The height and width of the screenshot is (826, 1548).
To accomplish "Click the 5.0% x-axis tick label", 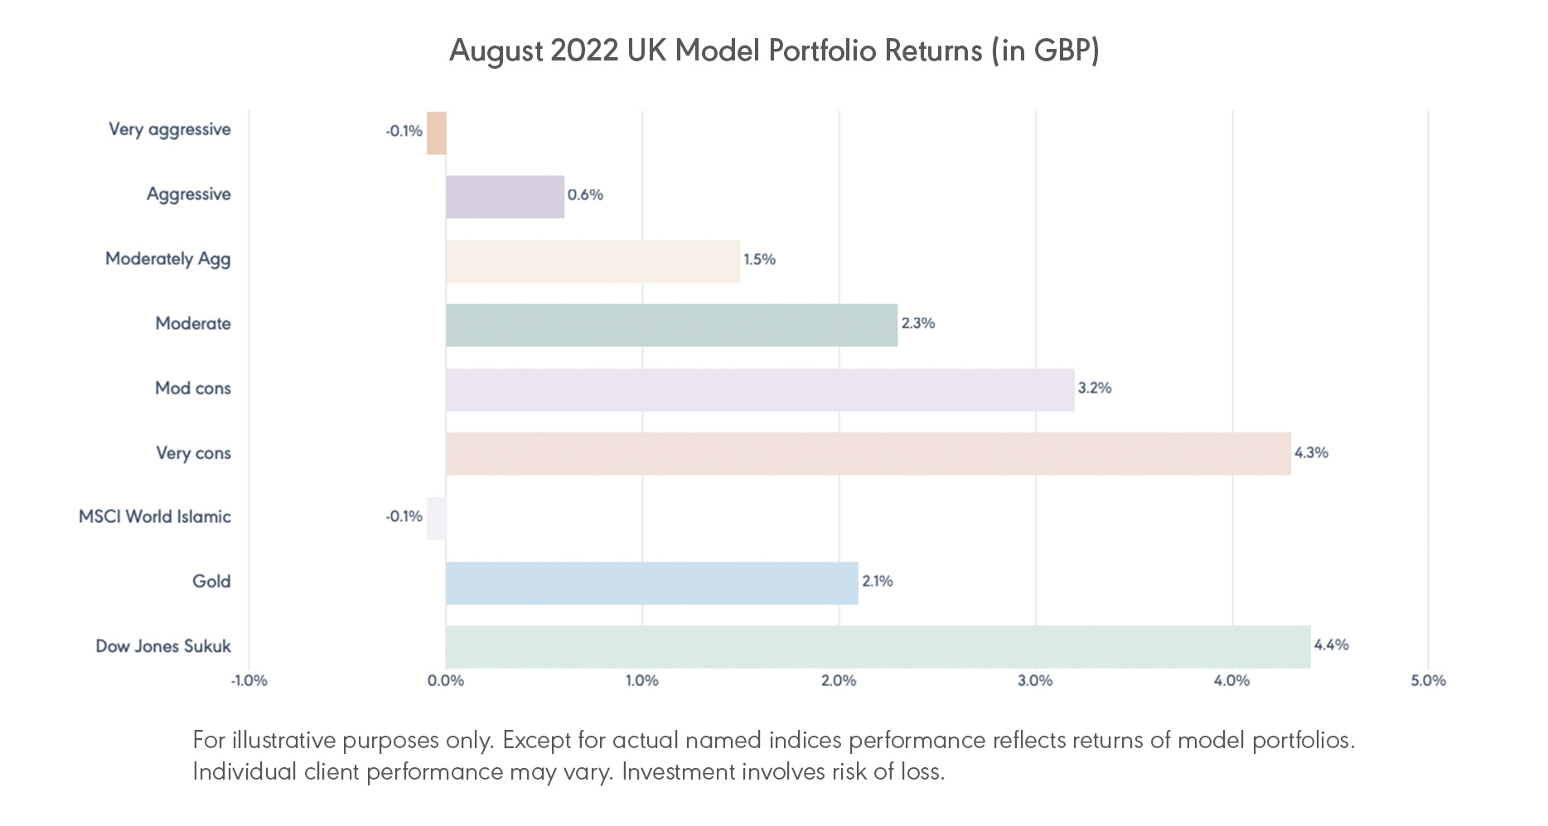I will tap(1428, 681).
